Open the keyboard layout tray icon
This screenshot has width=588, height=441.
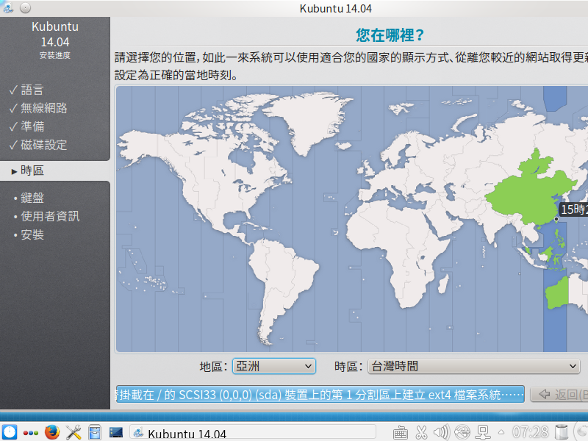coord(400,433)
